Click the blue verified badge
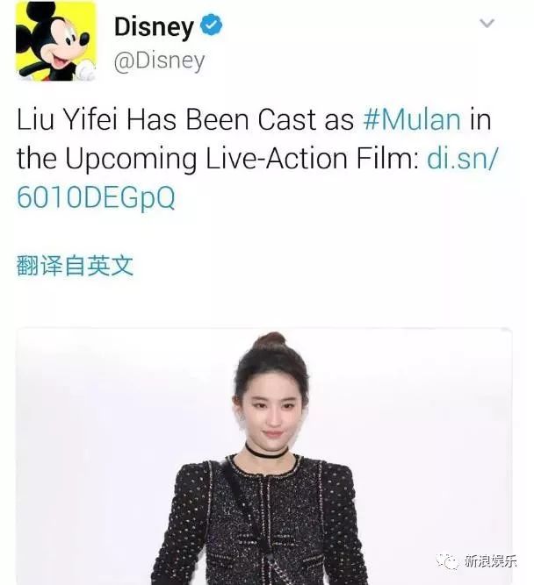534x585 pixels. (211, 25)
